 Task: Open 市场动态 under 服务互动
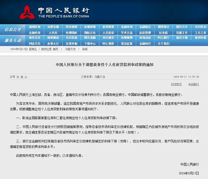pyautogui.click(x=145, y=38)
